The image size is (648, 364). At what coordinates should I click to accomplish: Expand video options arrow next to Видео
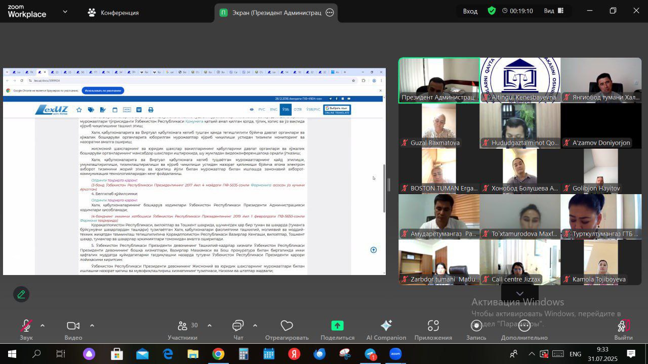coord(92,326)
